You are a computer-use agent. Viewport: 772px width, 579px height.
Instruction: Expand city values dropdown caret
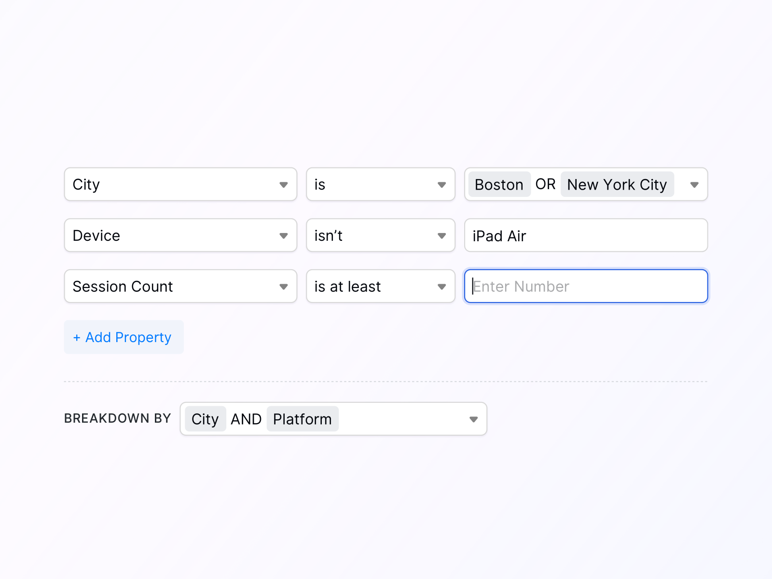(694, 185)
